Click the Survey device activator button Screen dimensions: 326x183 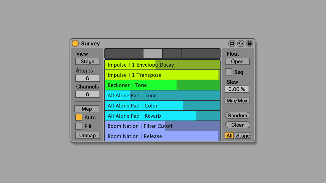(x=75, y=43)
